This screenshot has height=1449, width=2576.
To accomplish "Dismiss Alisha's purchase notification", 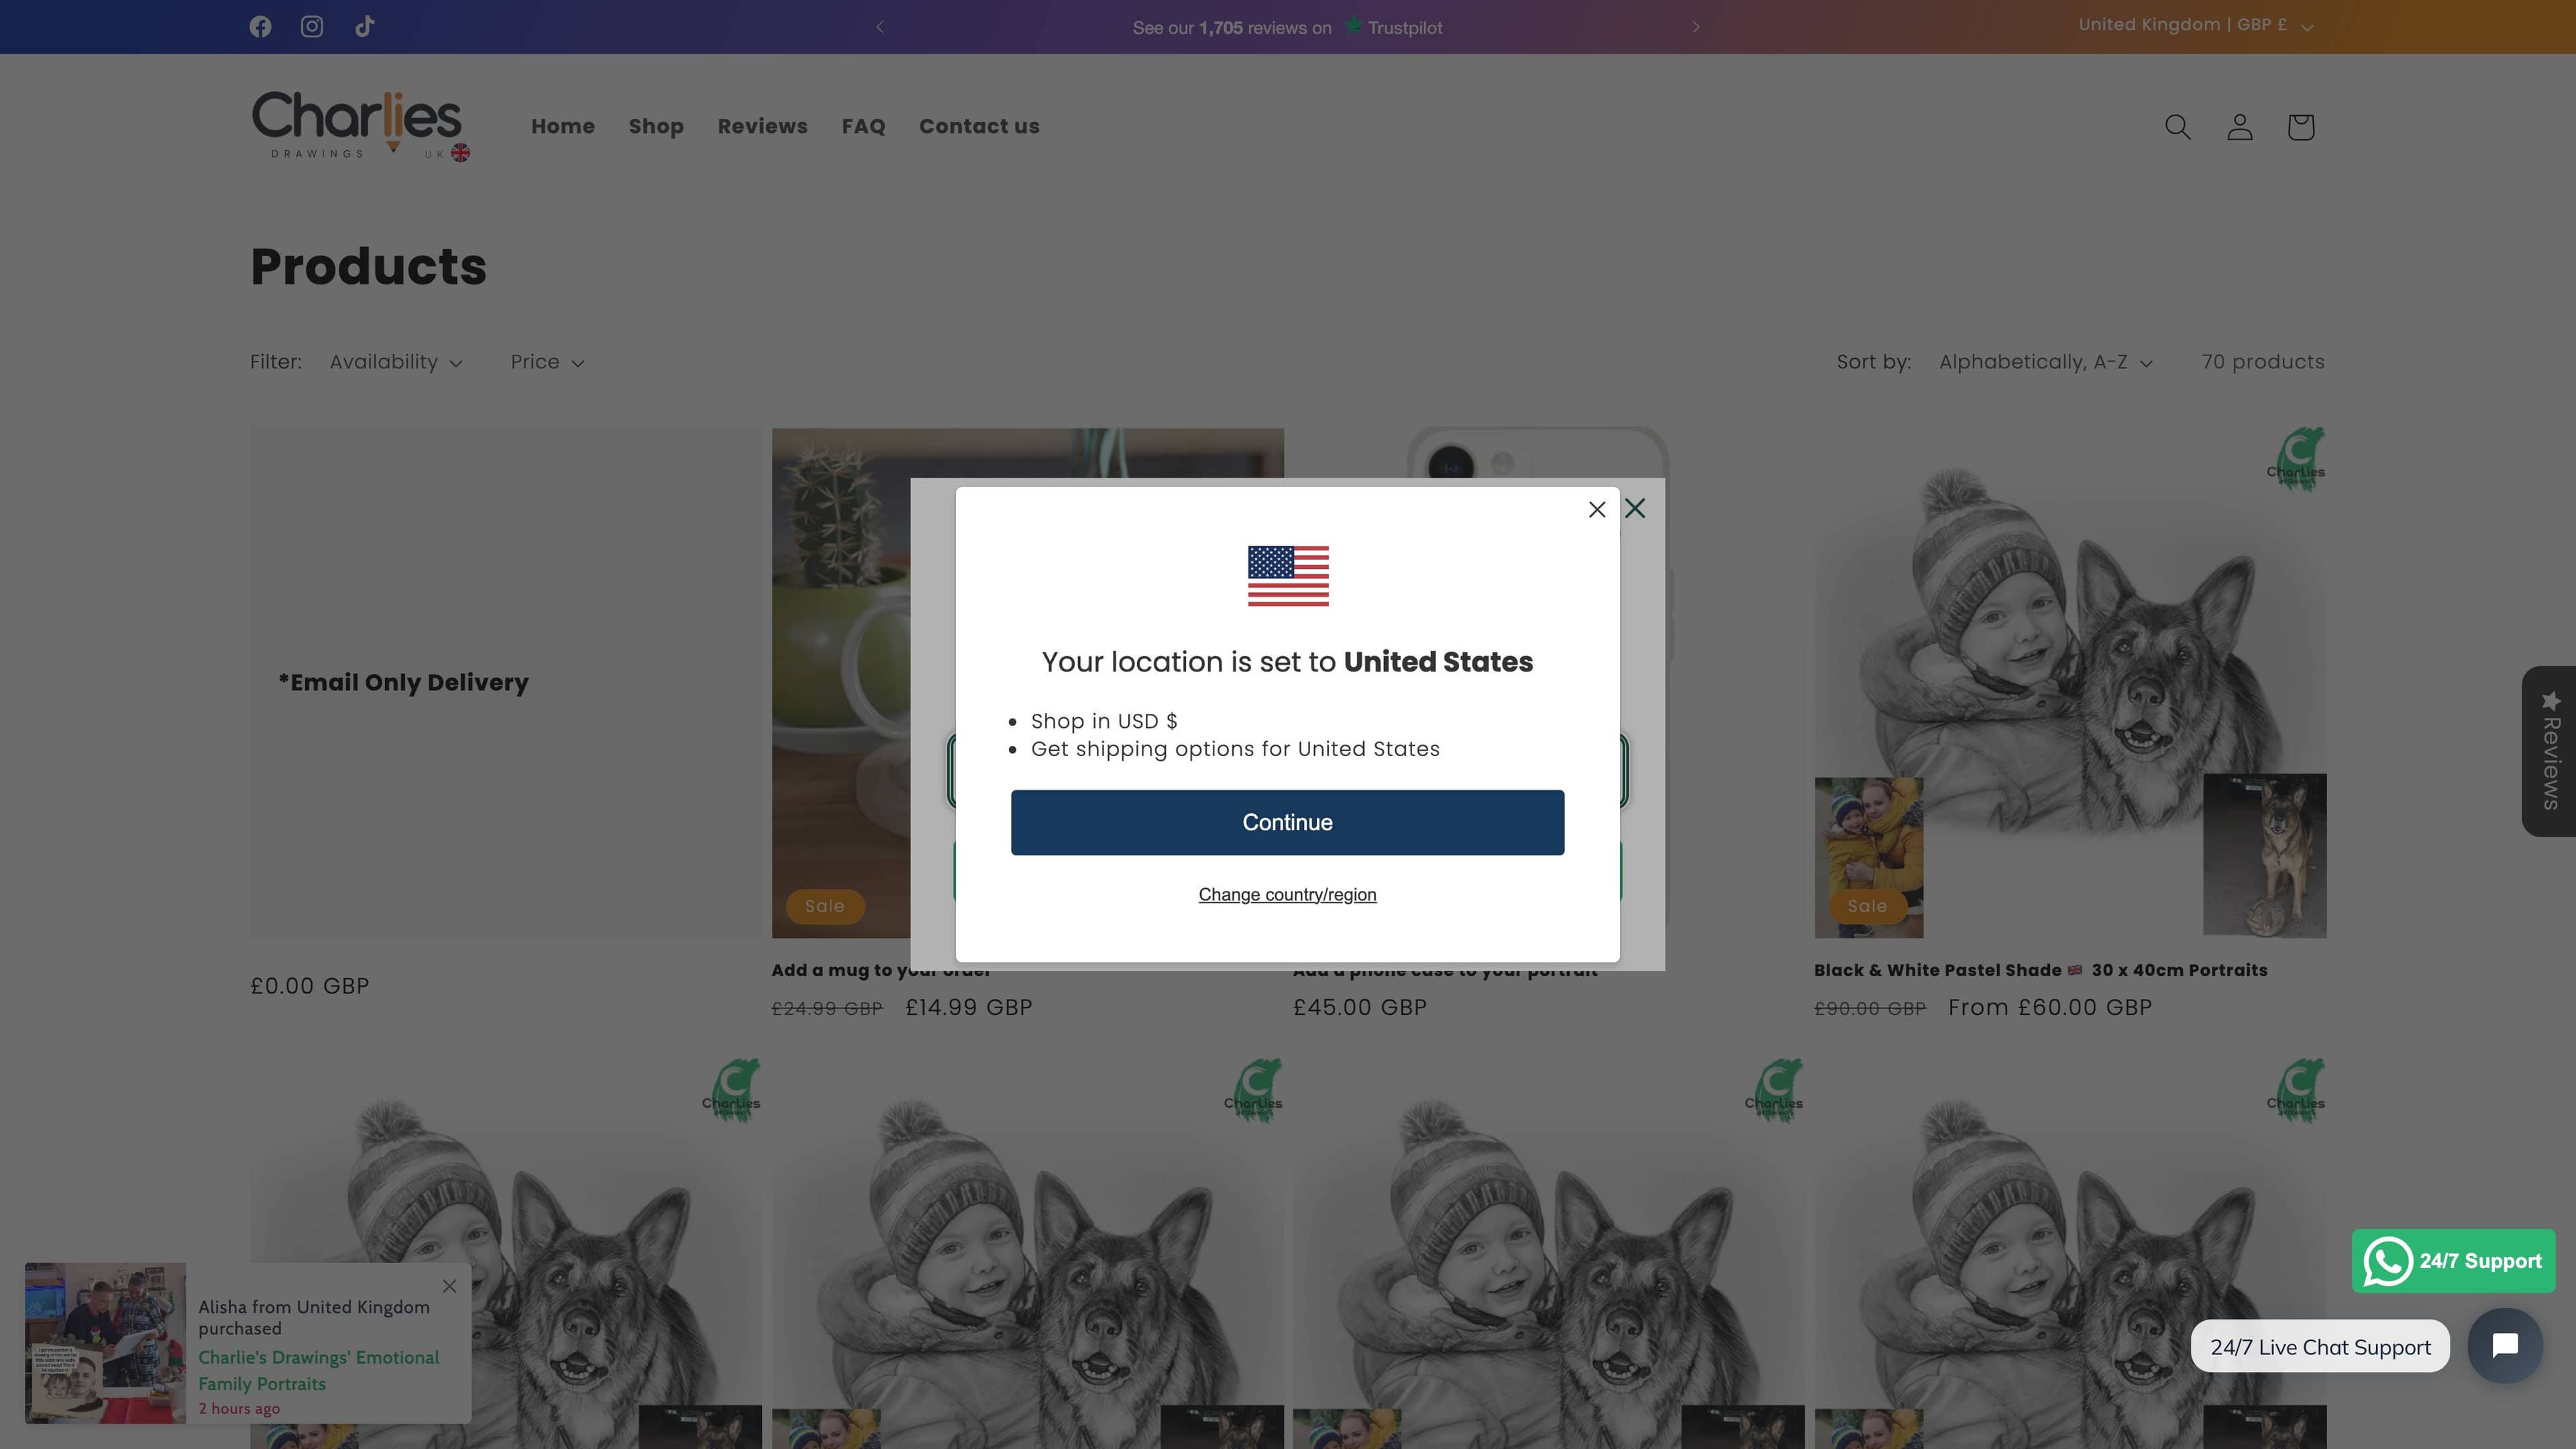I will pos(450,1286).
